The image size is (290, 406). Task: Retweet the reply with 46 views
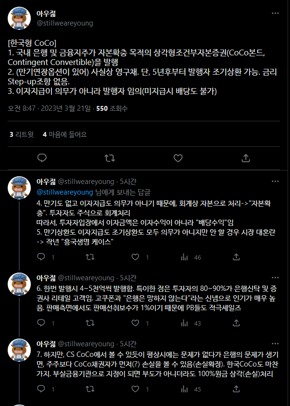tap(89, 258)
